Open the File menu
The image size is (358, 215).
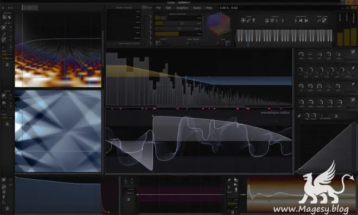[x=158, y=8]
